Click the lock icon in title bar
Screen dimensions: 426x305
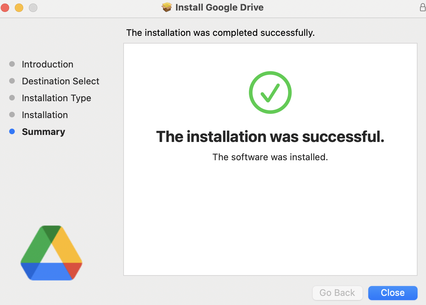click(422, 7)
